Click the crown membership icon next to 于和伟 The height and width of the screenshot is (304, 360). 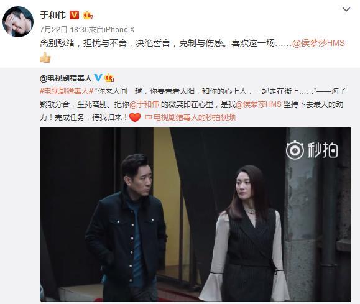pos(88,15)
